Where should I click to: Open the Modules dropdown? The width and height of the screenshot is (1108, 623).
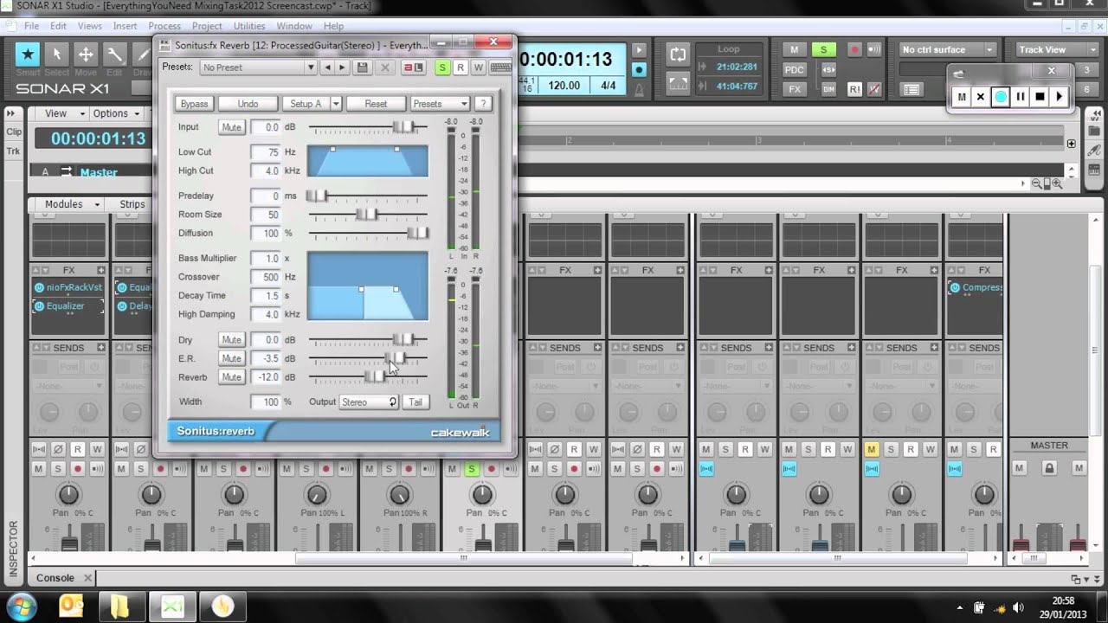coord(72,204)
